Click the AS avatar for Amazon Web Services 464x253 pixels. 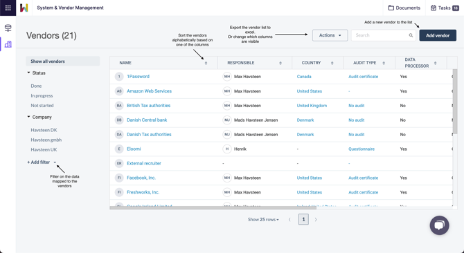coord(119,91)
